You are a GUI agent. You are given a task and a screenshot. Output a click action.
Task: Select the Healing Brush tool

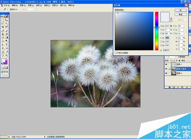[x=3, y=30]
